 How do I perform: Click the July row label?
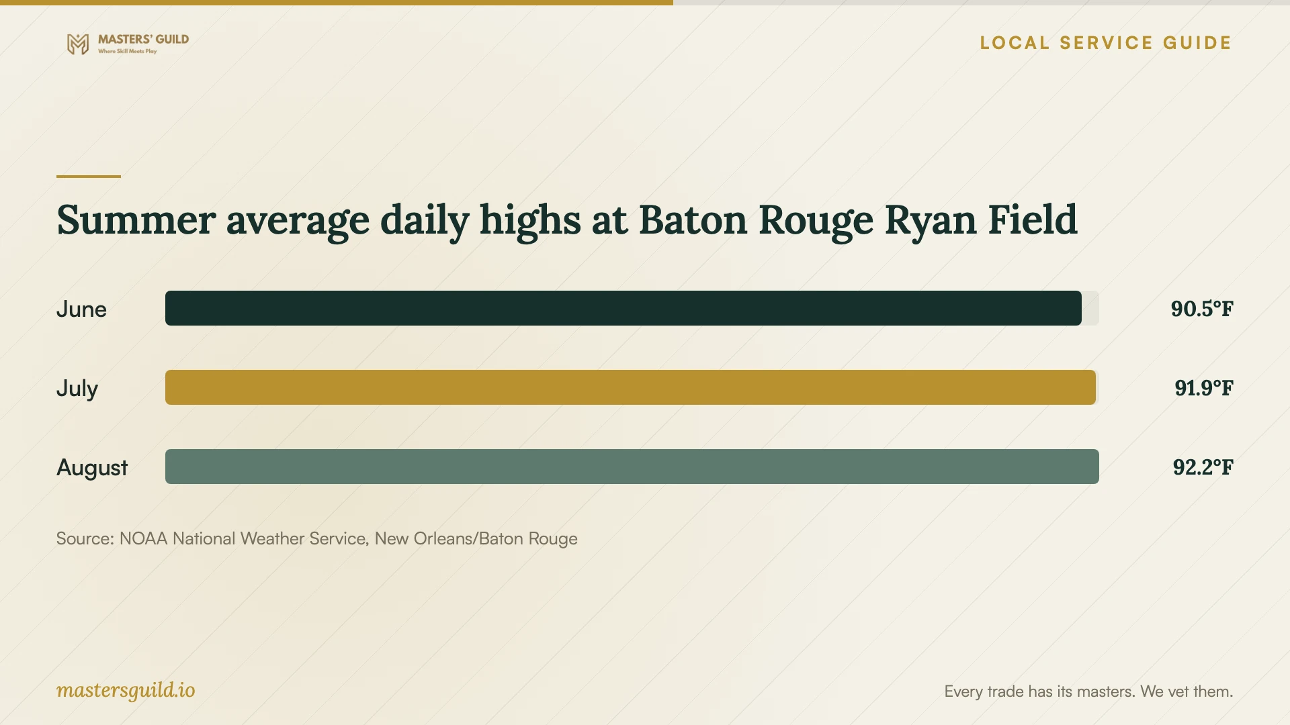[x=77, y=388]
